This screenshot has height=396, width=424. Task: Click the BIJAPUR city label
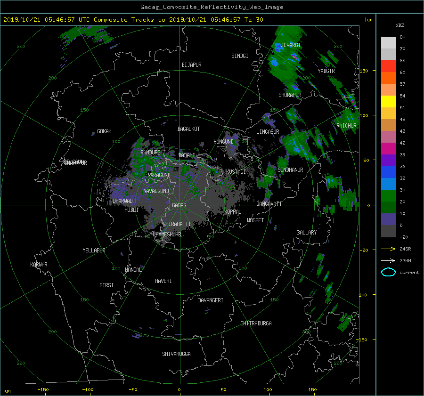(191, 65)
